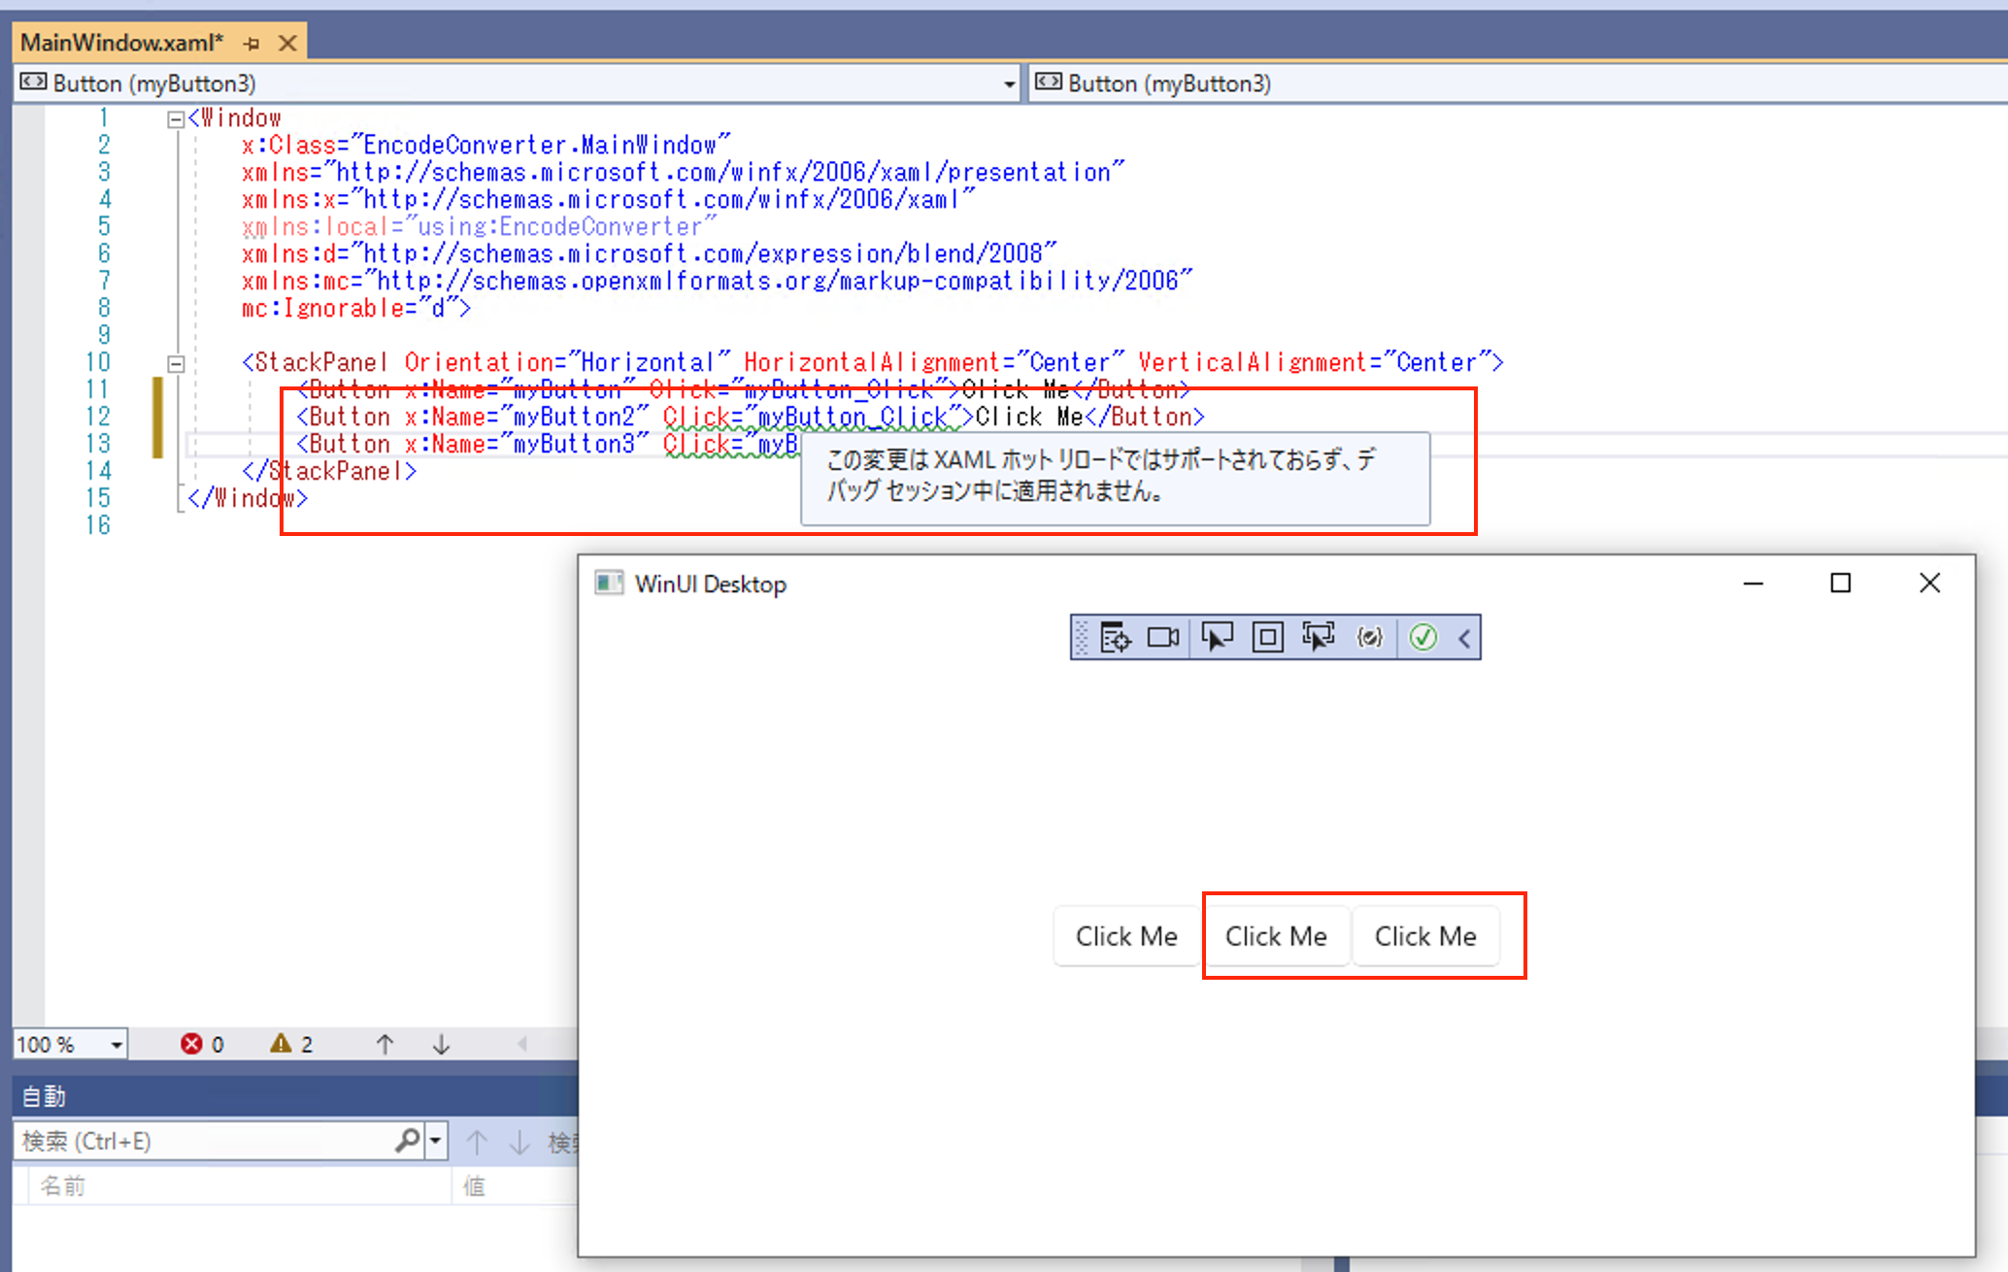
Task: Select the MainWindow.xaml document tab
Action: tap(121, 43)
